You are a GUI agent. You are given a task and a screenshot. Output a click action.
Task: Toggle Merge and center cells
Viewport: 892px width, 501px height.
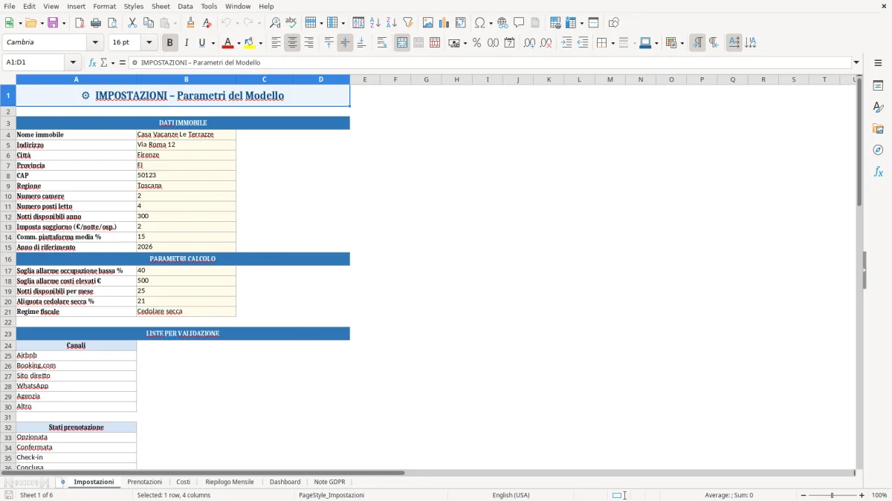pyautogui.click(x=402, y=43)
